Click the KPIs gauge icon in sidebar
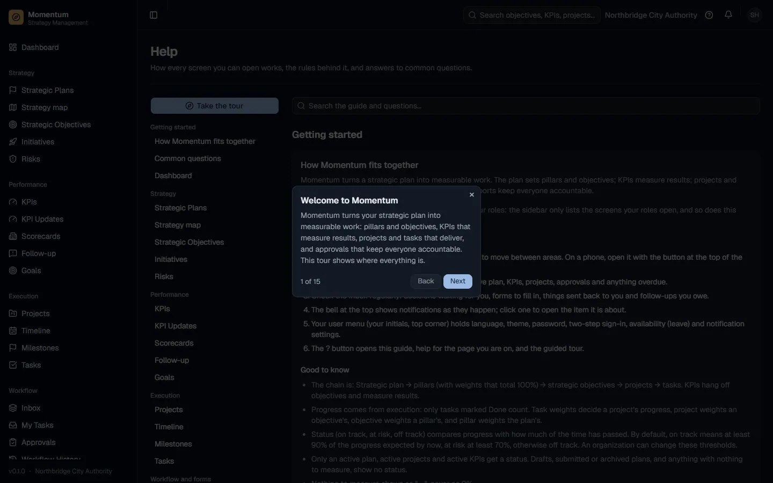773x483 pixels. pos(13,202)
